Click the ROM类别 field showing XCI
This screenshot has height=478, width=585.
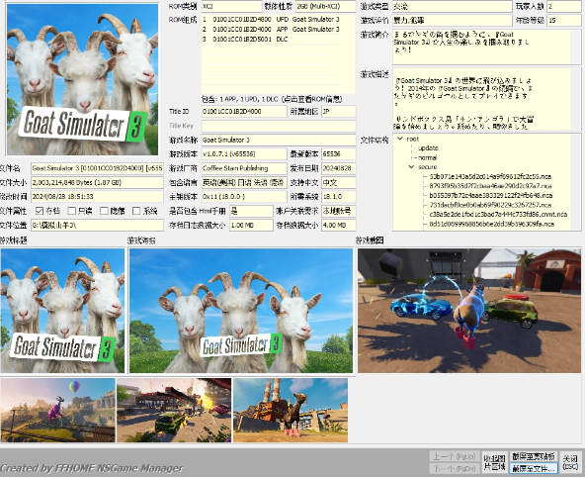click(231, 6)
